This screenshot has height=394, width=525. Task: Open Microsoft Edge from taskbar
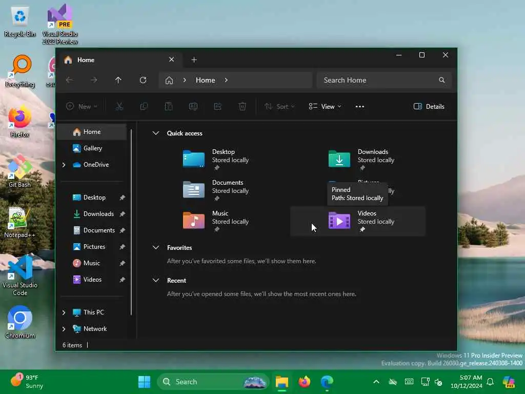(327, 382)
